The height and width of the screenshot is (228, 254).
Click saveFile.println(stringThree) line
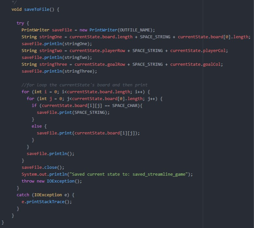pos(59,71)
